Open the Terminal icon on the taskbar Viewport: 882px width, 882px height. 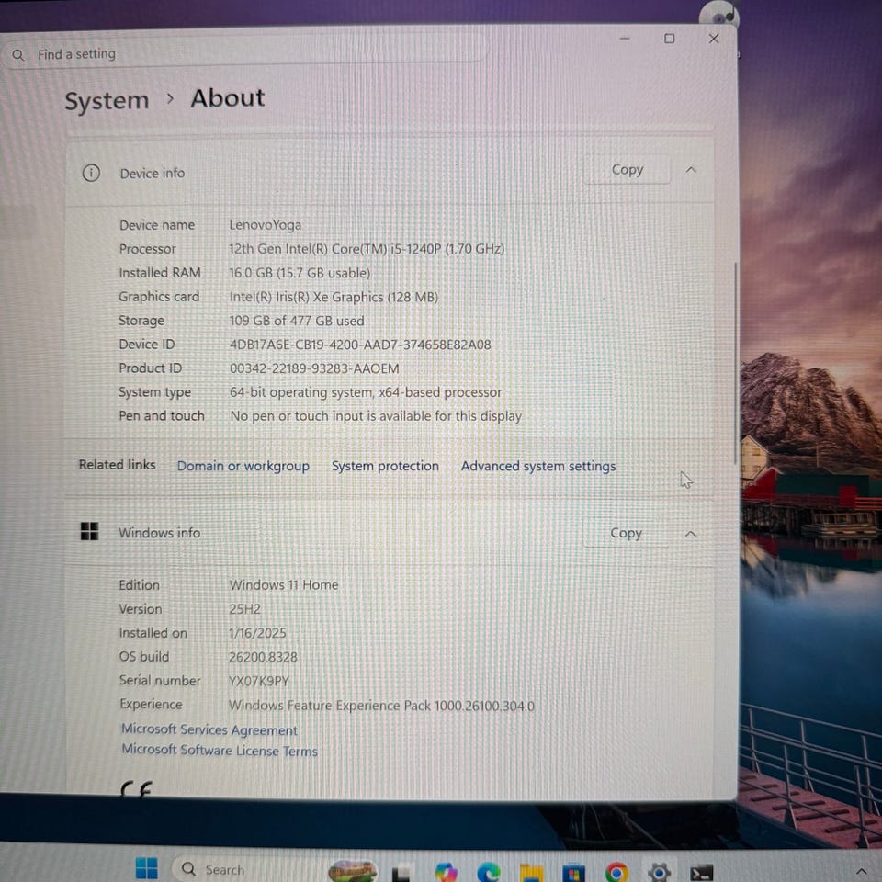(701, 873)
